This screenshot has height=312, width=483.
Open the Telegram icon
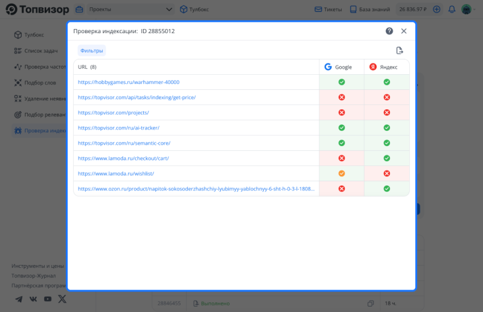coord(19,299)
